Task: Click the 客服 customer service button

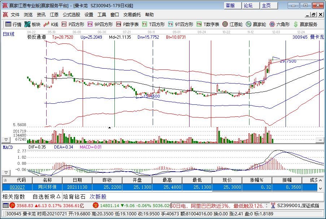Action: [231, 5]
